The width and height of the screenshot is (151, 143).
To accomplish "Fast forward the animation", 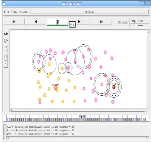I will click(x=101, y=22).
